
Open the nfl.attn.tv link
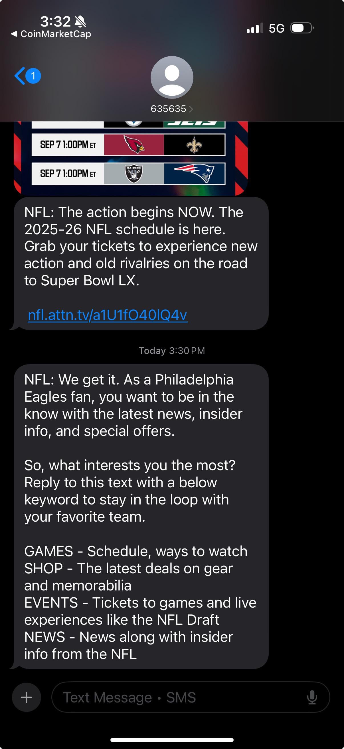pos(108,315)
